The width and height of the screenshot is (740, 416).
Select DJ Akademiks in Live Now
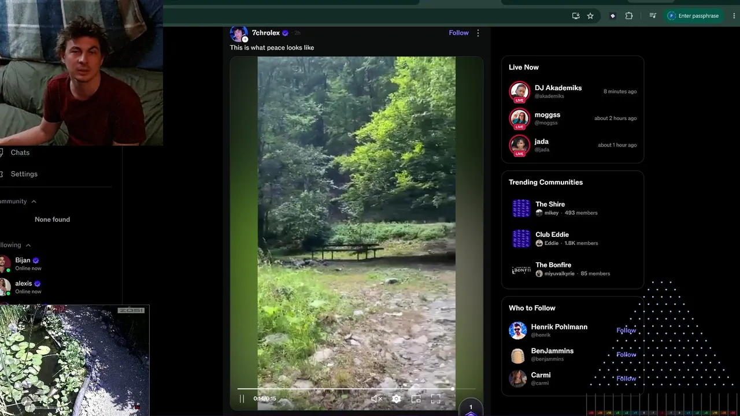tap(558, 88)
